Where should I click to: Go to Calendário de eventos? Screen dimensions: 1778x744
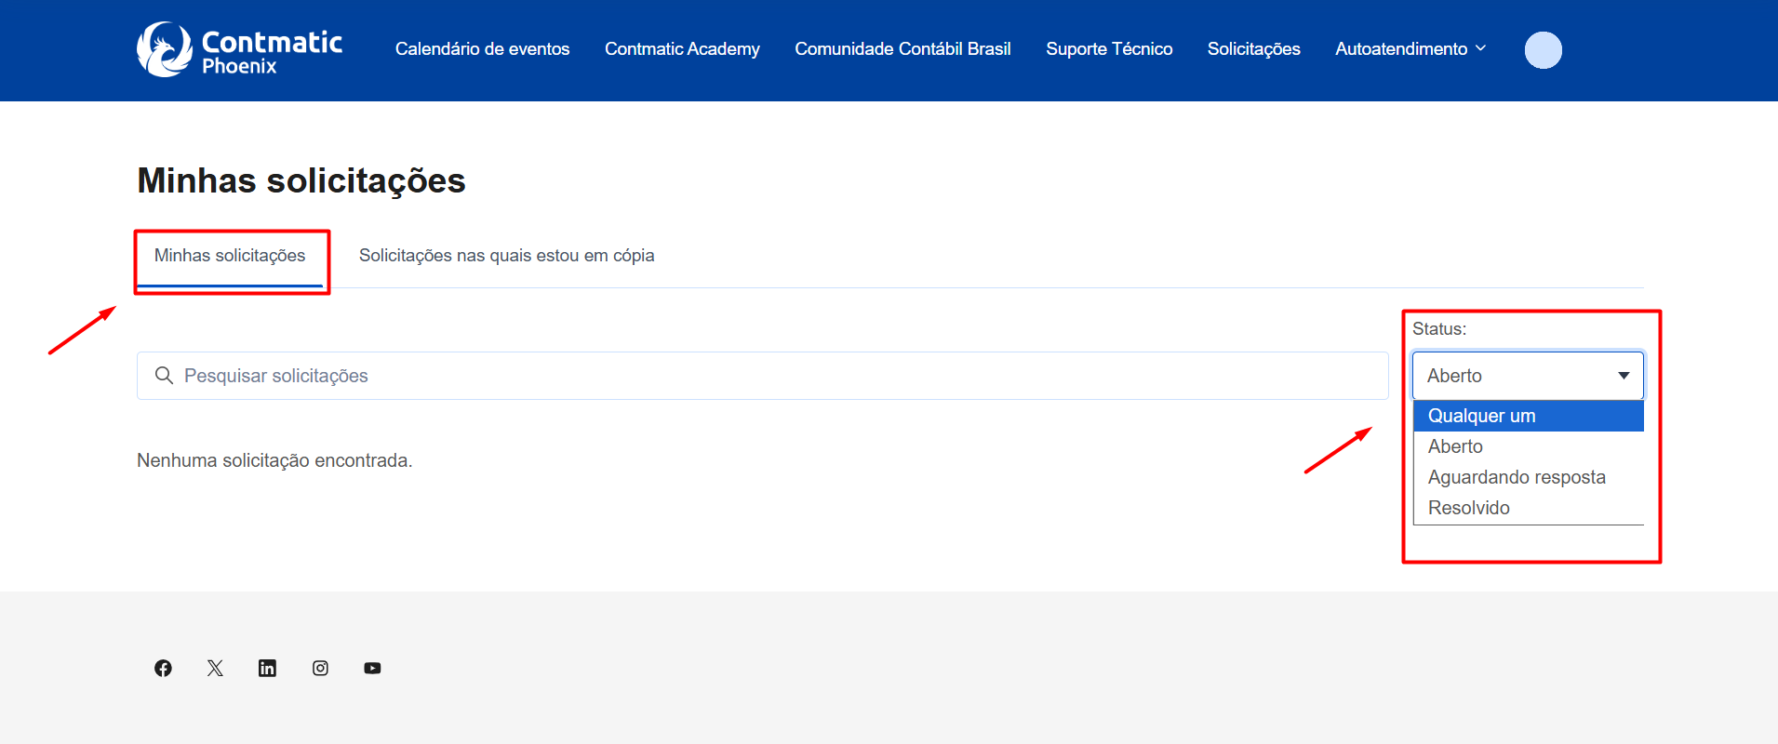tap(482, 48)
